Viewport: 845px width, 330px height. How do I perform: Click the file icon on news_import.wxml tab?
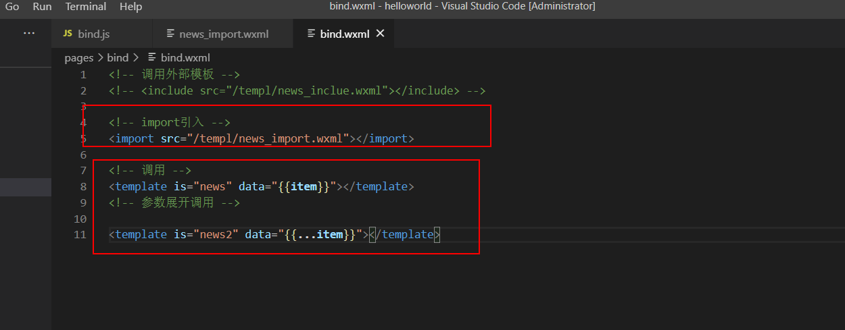point(169,34)
